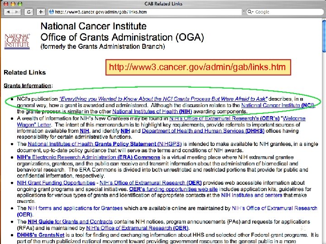Click the vertical scrollbar thumb
326x244 pixels.
(x=324, y=36)
